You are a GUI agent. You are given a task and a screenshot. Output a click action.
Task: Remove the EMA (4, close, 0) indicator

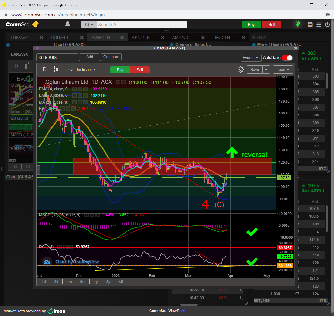coord(85,89)
